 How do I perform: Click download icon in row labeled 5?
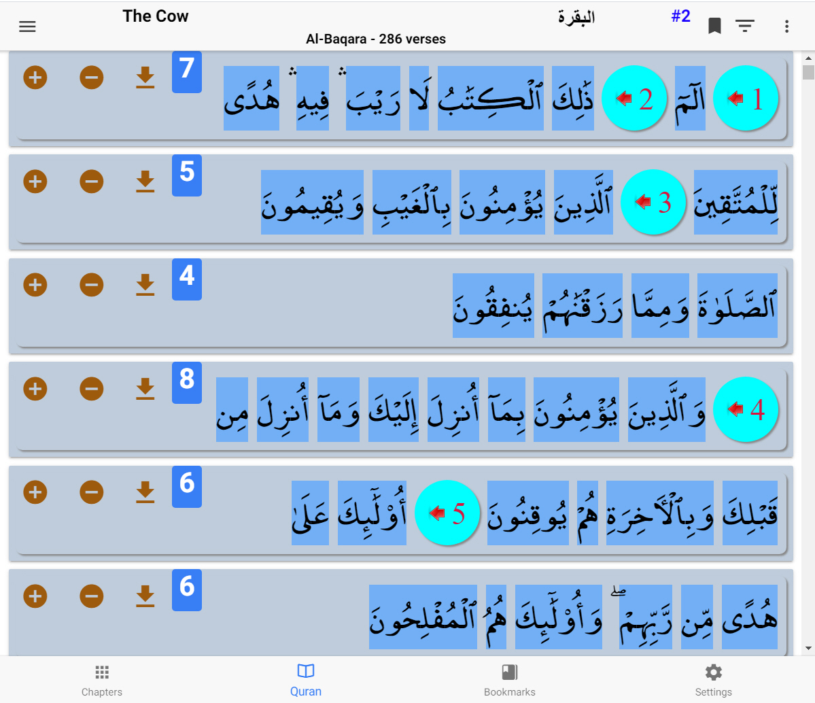click(145, 182)
